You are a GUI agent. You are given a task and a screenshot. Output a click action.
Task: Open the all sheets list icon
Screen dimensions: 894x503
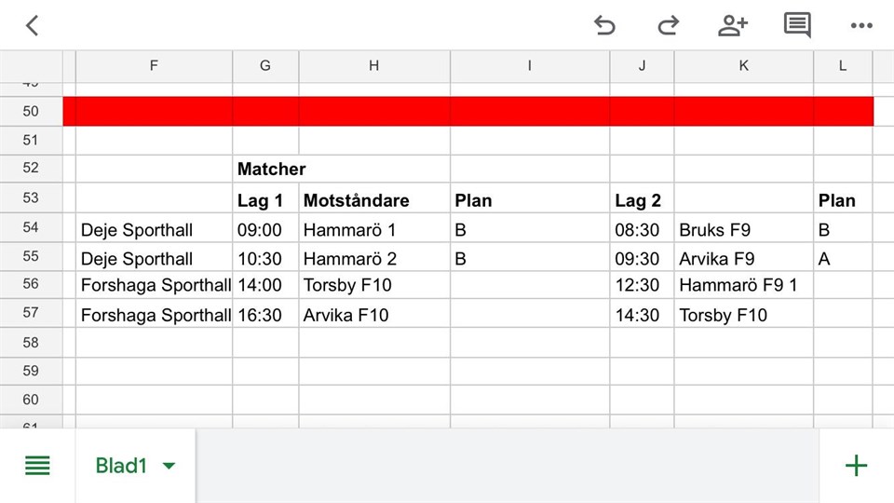37,466
